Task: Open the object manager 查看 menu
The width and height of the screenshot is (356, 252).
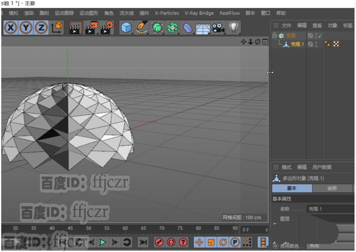Action: [x=317, y=25]
